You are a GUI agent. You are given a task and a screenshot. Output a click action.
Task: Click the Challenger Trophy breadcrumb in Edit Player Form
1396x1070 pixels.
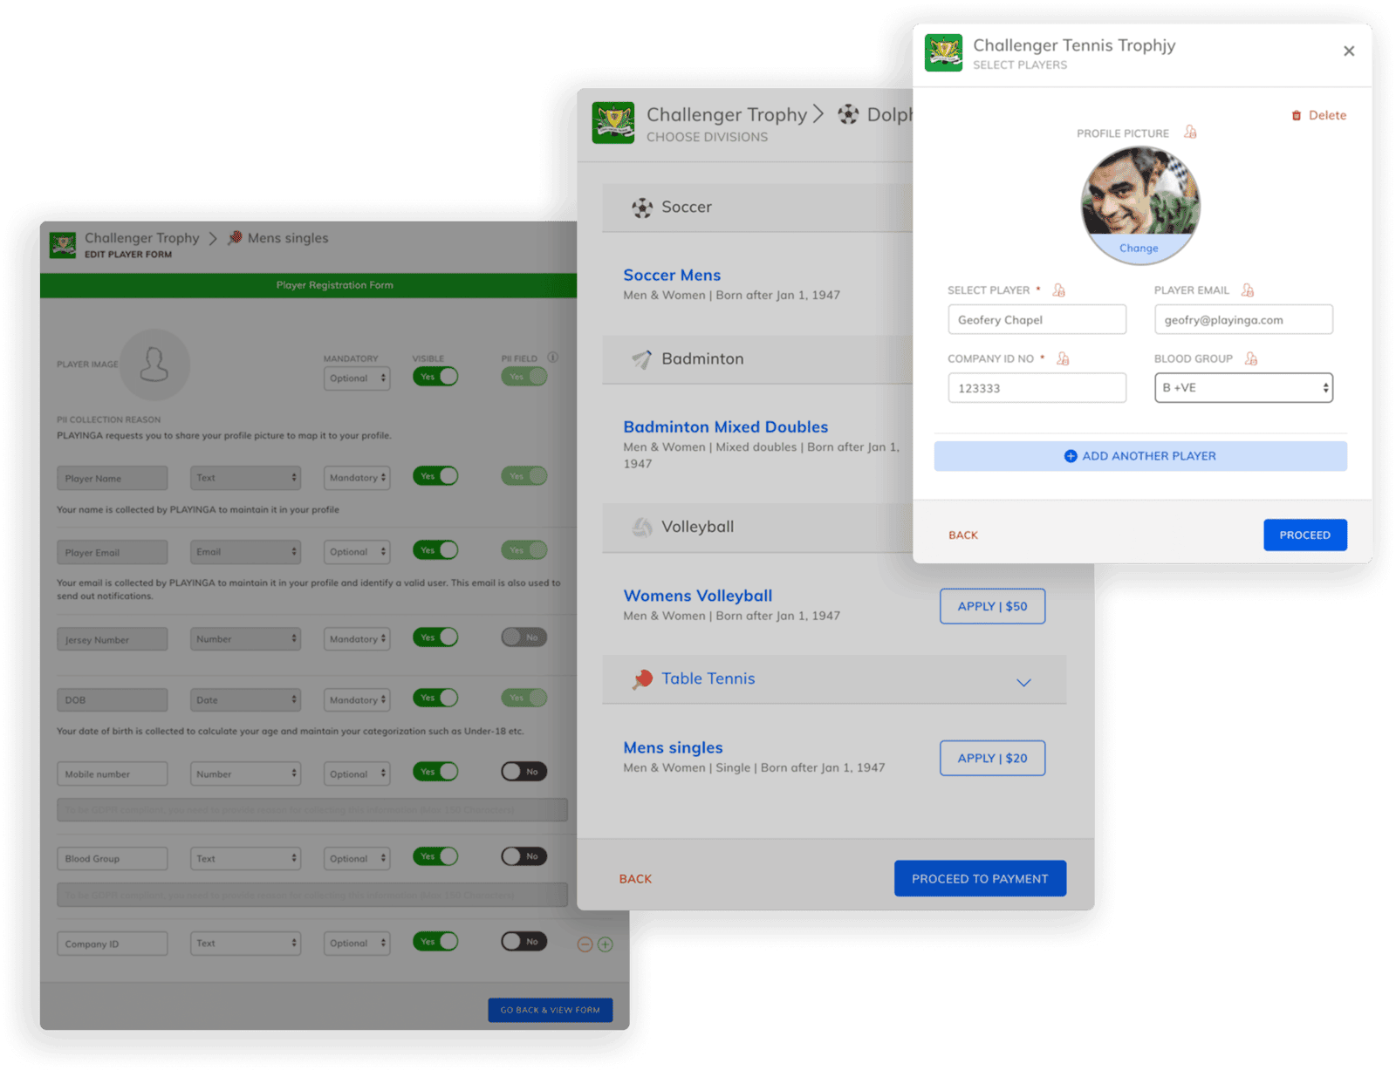click(141, 238)
